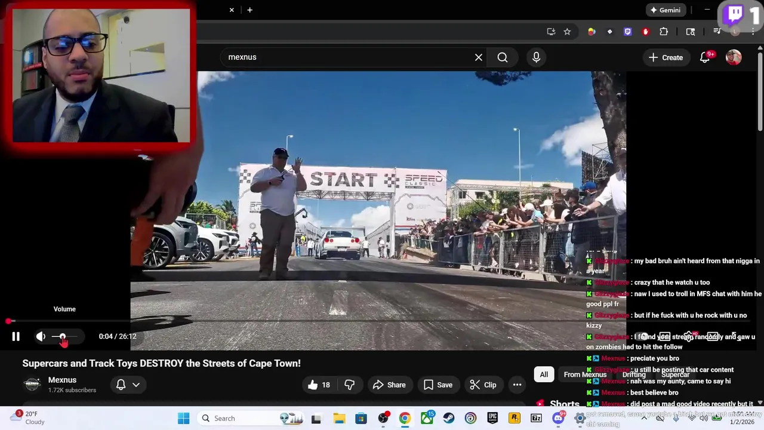Click the Gemini button in Chrome
The height and width of the screenshot is (430, 764).
click(666, 10)
